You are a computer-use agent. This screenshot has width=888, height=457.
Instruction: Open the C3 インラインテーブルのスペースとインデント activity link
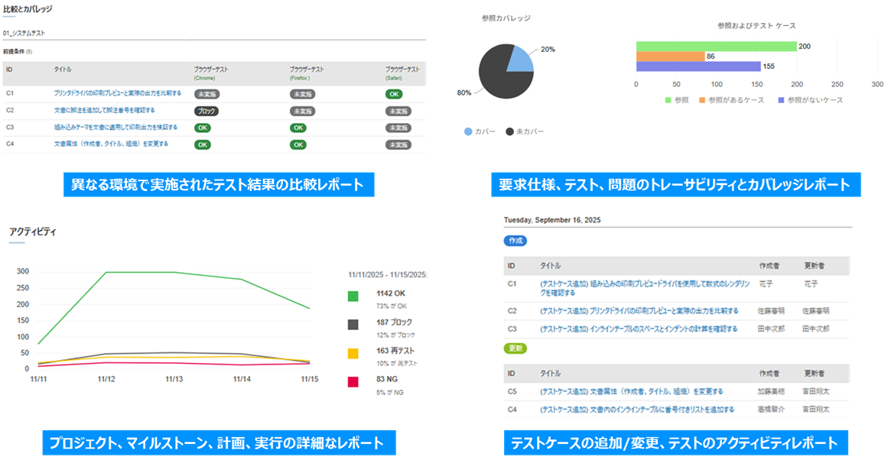pyautogui.click(x=638, y=329)
